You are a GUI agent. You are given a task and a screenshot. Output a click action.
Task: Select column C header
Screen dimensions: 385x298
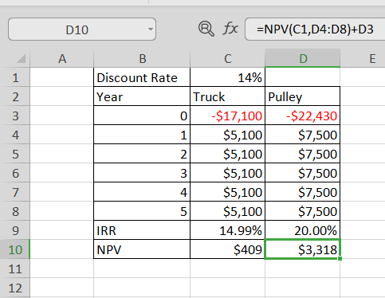(228, 58)
